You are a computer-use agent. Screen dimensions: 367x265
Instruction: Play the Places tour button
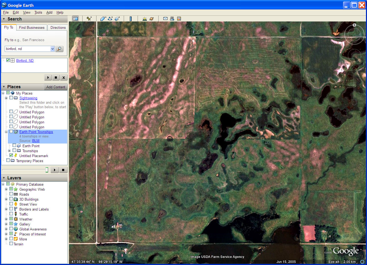(55, 170)
